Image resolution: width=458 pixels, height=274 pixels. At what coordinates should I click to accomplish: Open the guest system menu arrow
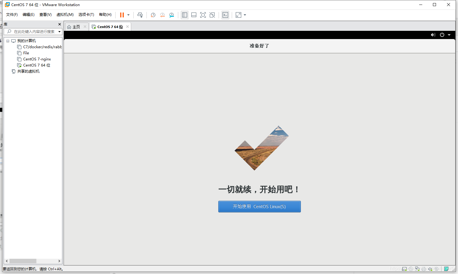449,35
